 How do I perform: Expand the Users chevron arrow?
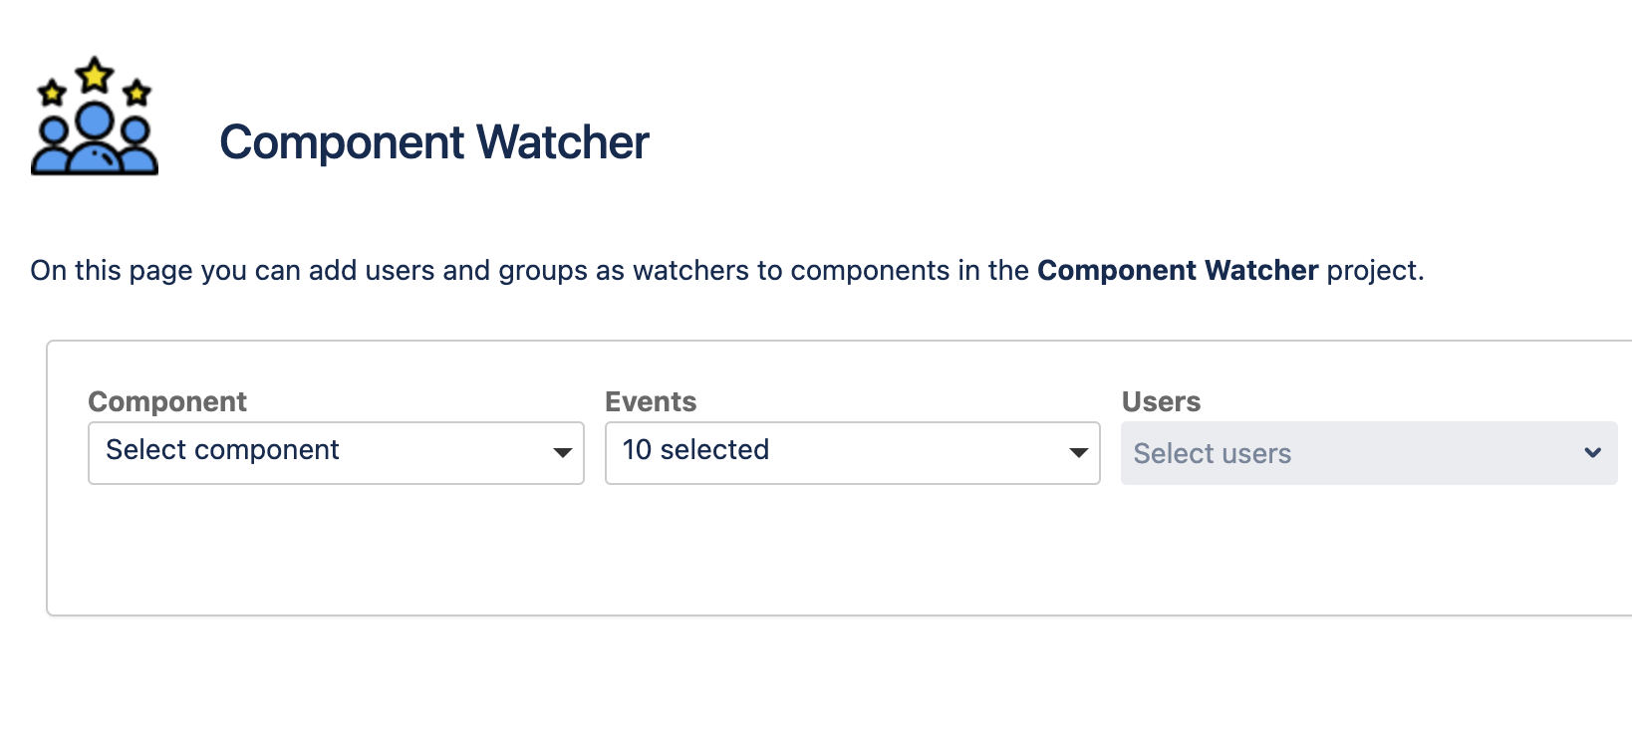(1592, 453)
